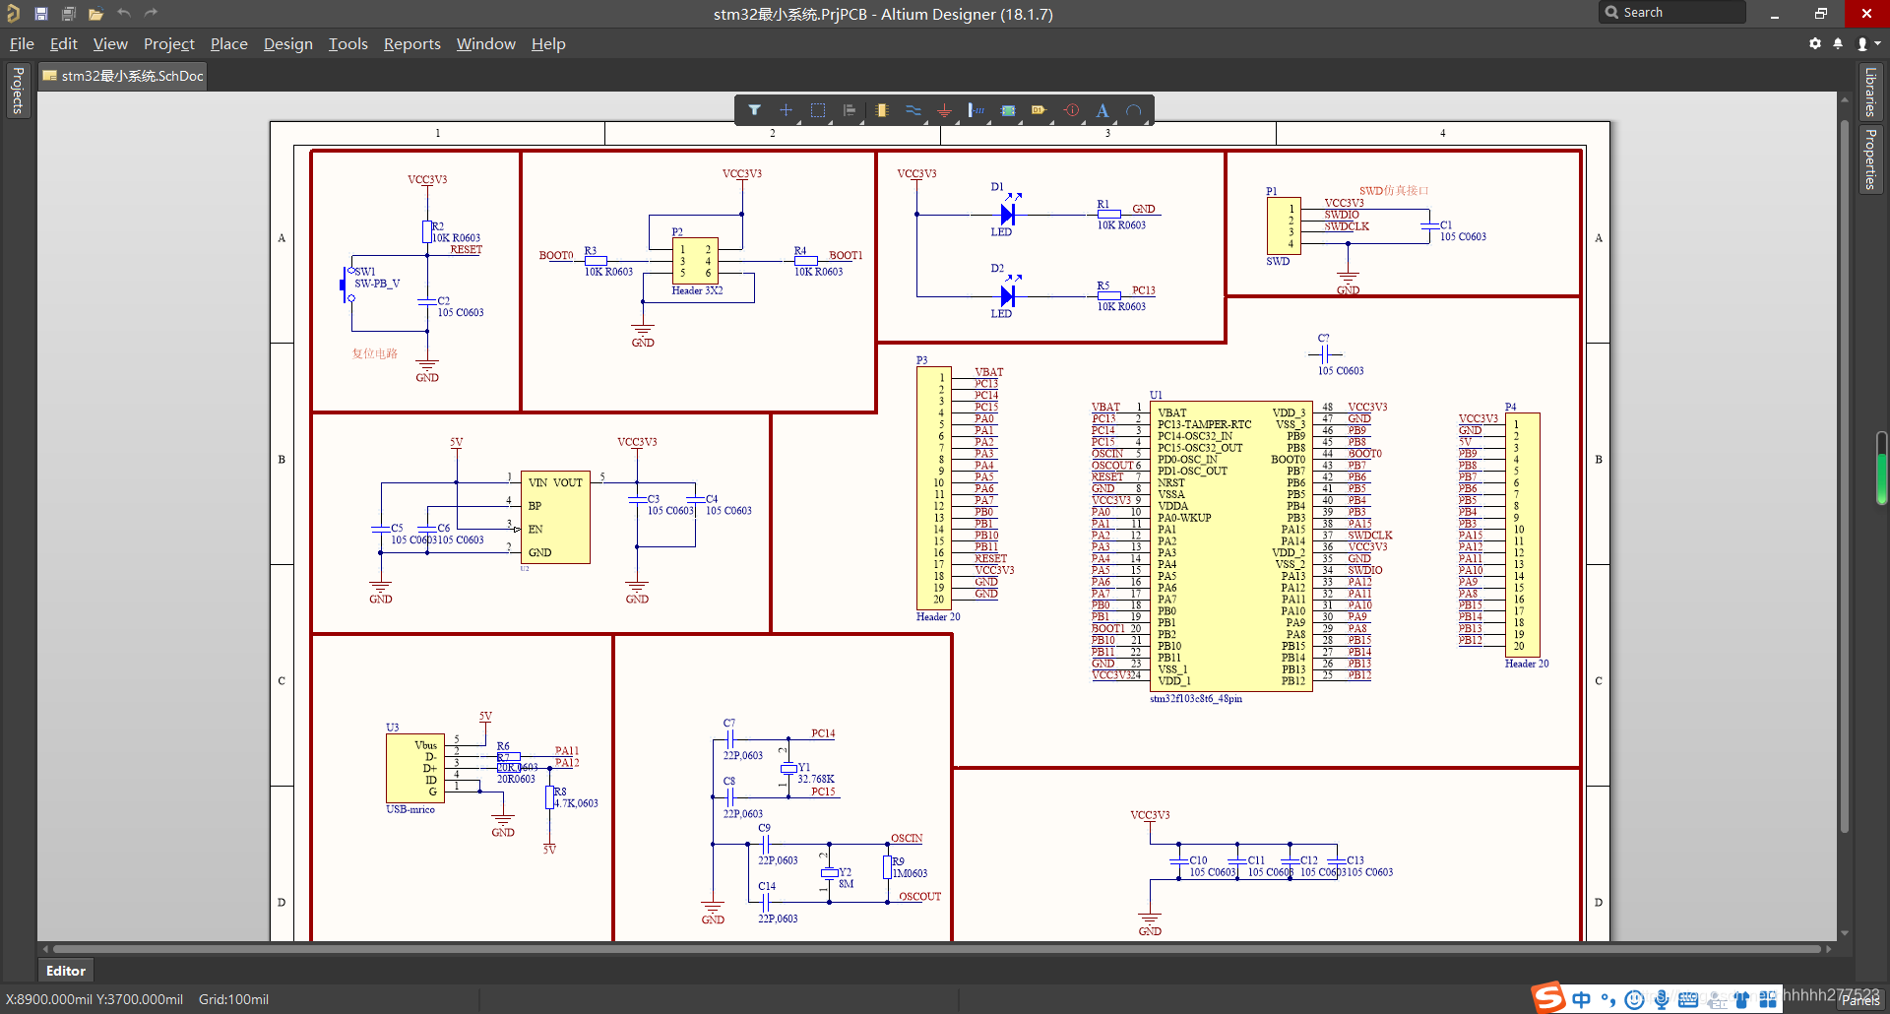1890x1014 pixels.
Task: Open the Properties side panel
Action: [x=1870, y=159]
